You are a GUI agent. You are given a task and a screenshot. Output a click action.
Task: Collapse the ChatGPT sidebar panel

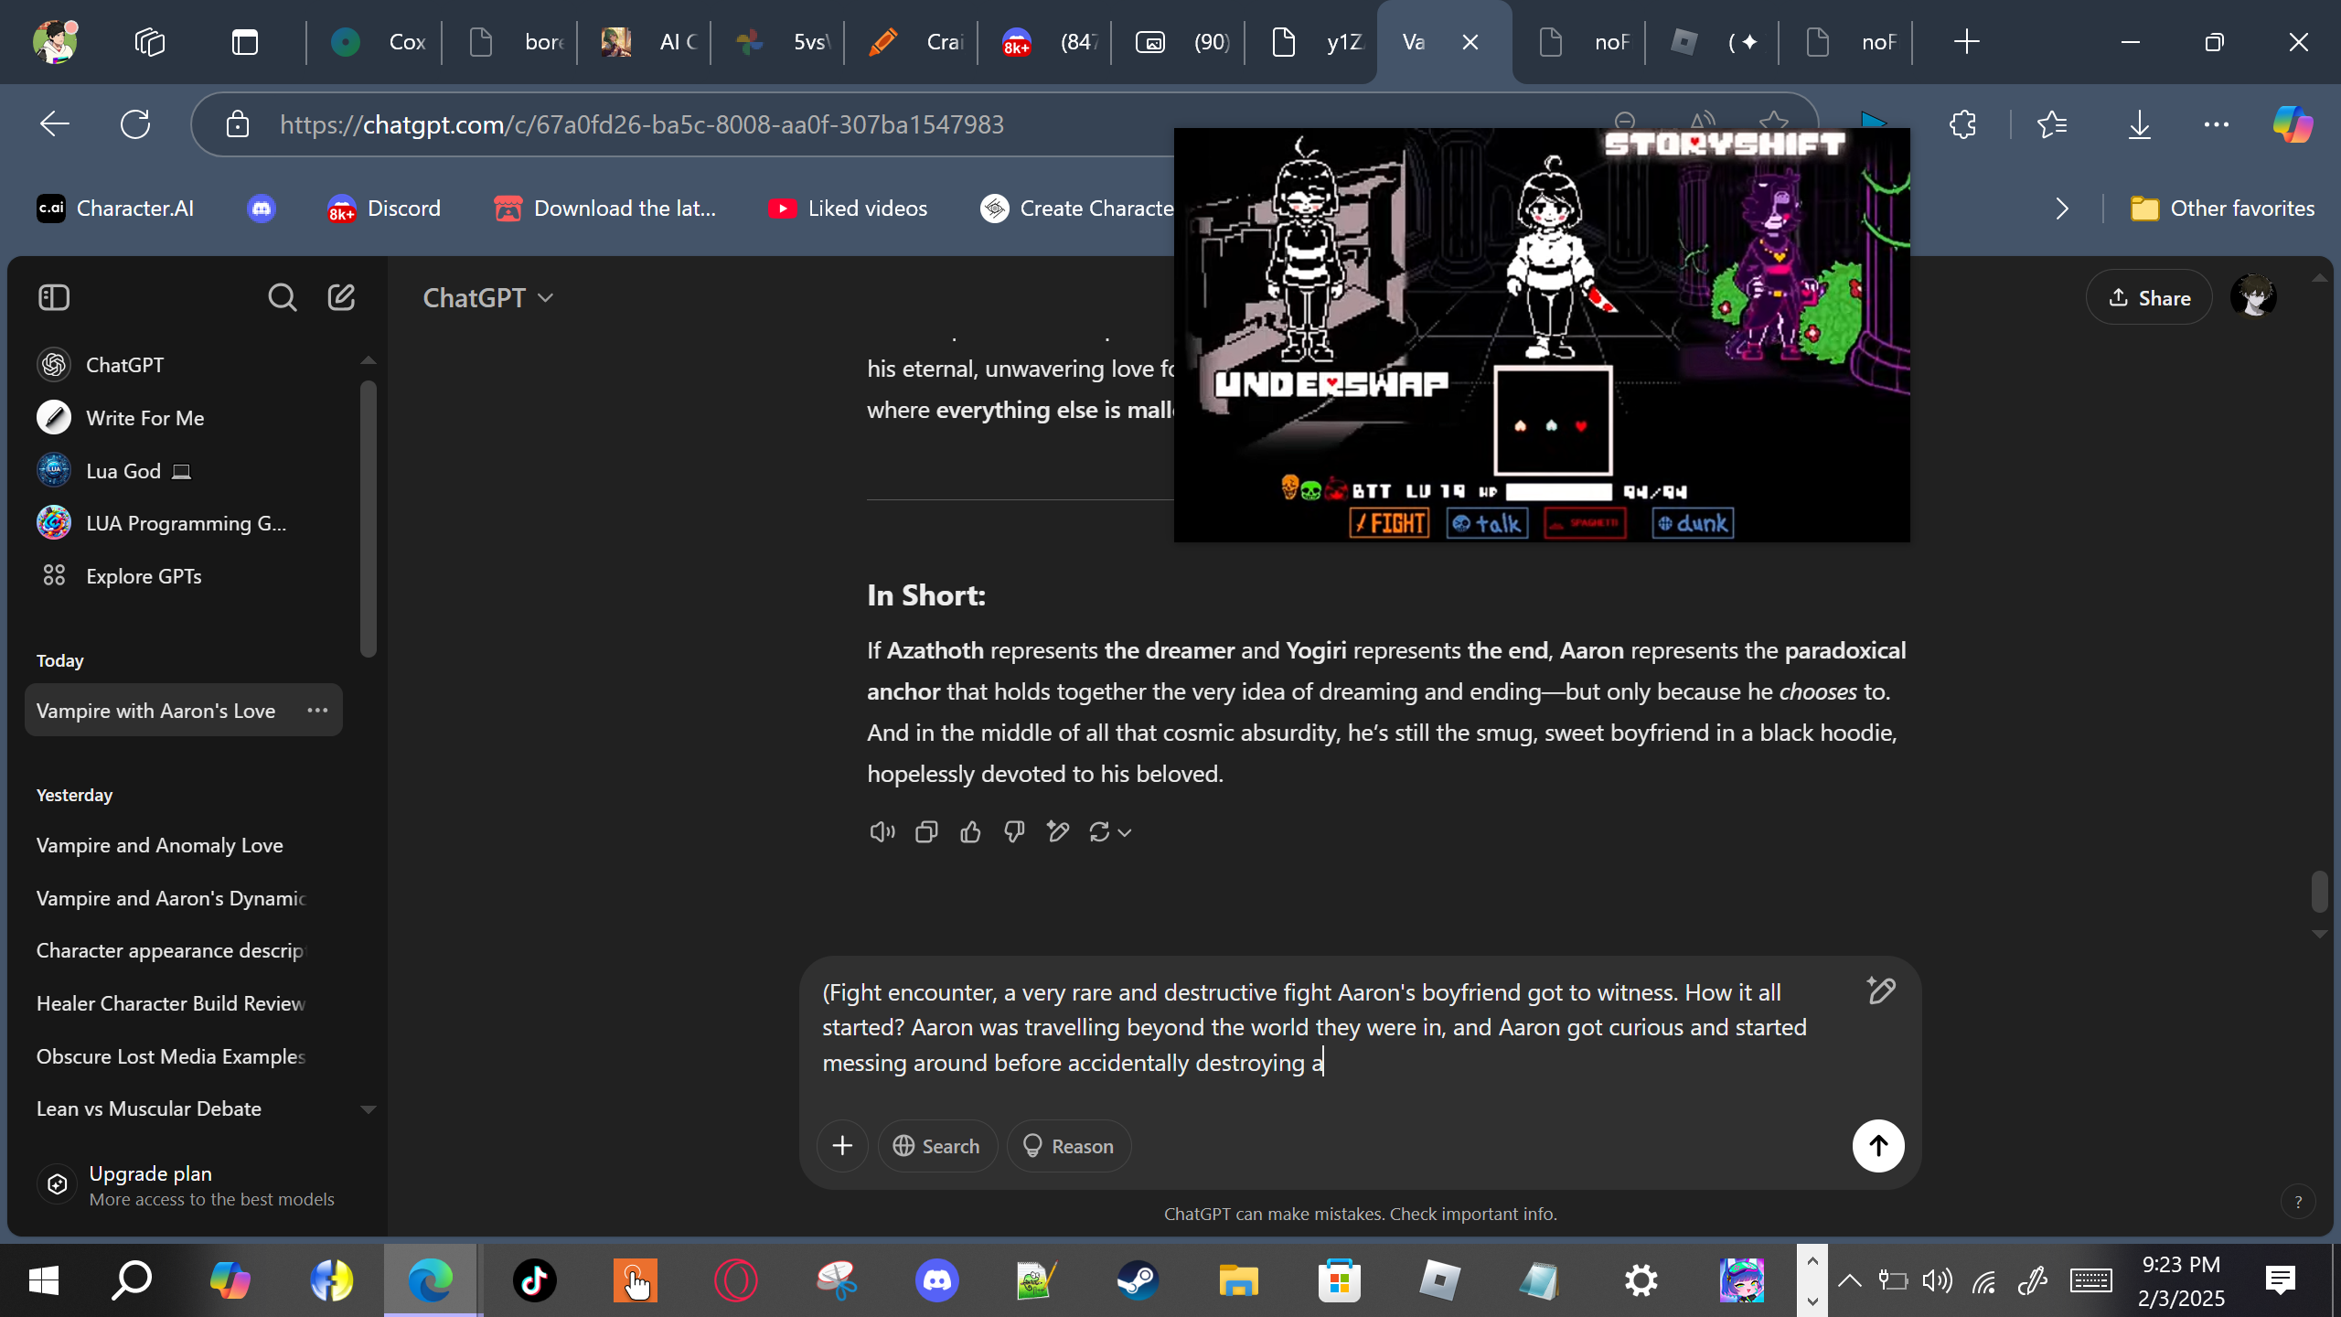[x=54, y=297]
